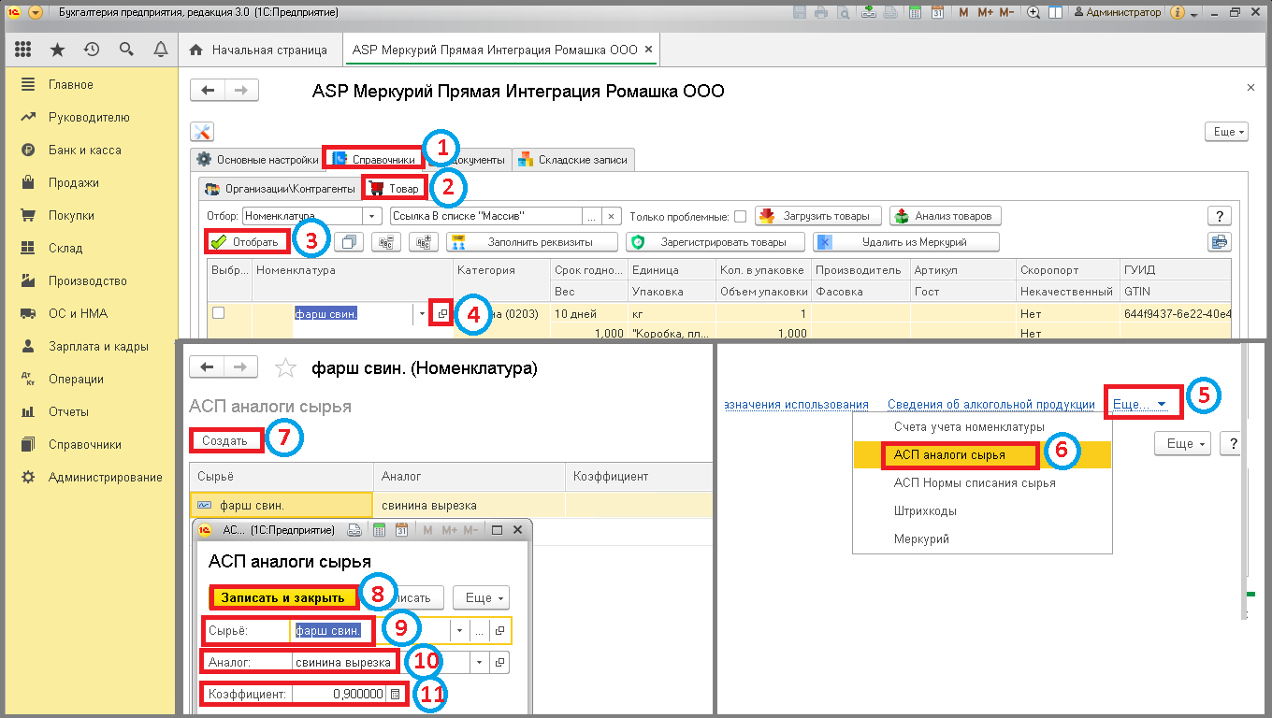This screenshot has width=1272, height=718.
Task: Open Notifications bell icon
Action: pyautogui.click(x=160, y=50)
